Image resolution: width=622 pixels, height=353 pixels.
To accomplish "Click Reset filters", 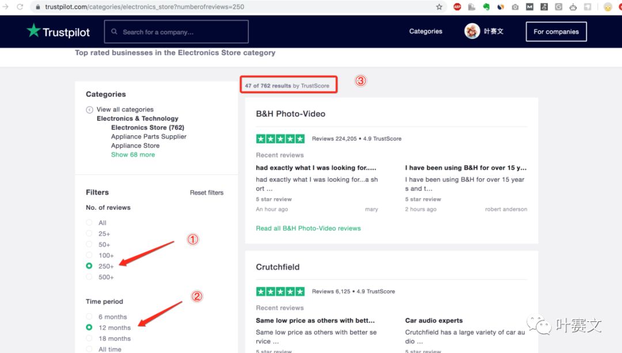I will coord(207,192).
